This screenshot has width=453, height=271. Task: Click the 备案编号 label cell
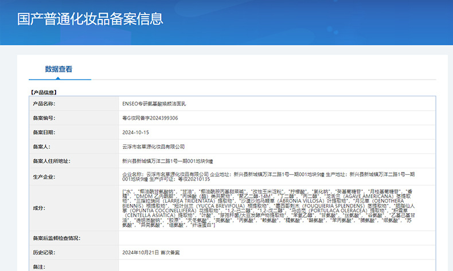pyautogui.click(x=73, y=118)
